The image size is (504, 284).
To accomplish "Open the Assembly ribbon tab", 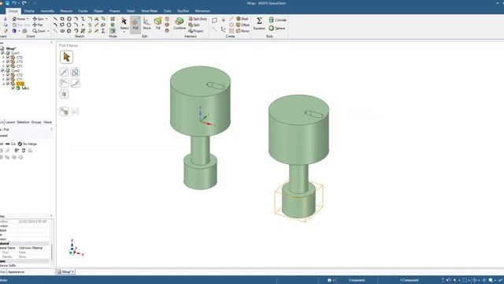I will point(47,11).
